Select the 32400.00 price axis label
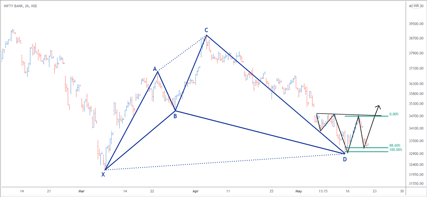 pos(416,164)
